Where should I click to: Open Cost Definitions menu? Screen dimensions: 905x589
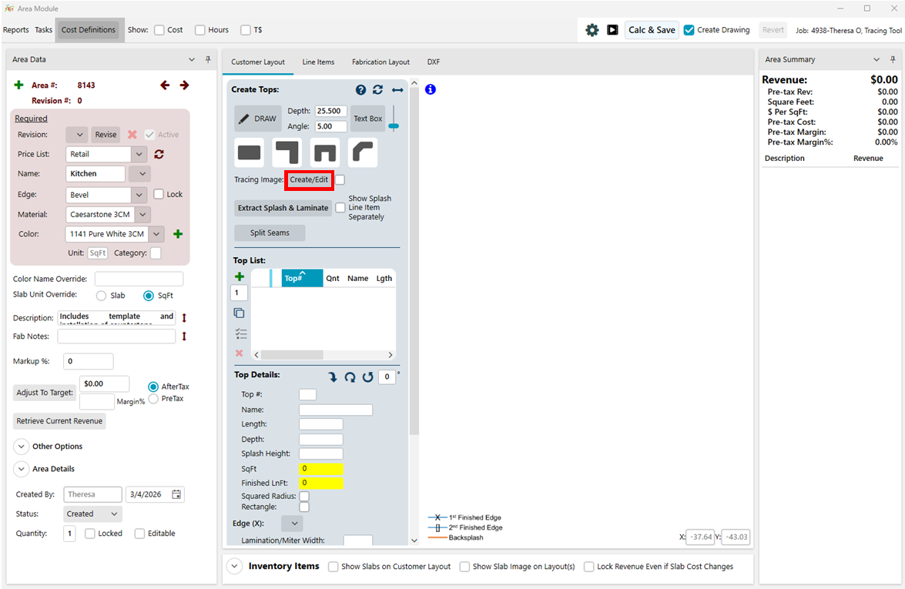(89, 30)
